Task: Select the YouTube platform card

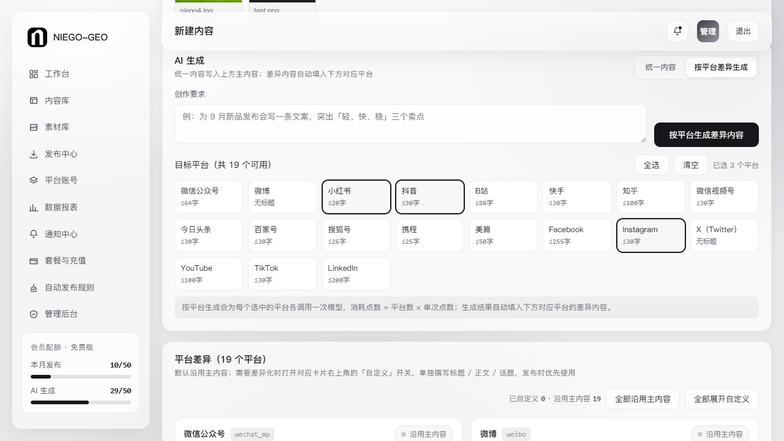Action: tap(209, 274)
